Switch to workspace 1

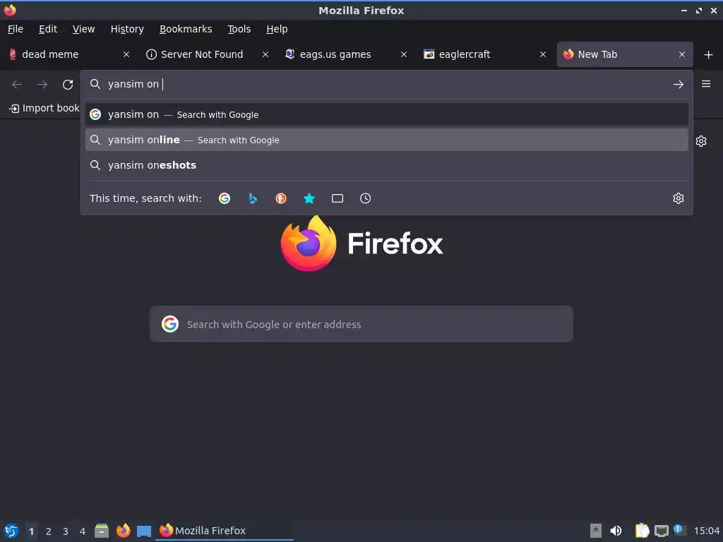coord(31,531)
